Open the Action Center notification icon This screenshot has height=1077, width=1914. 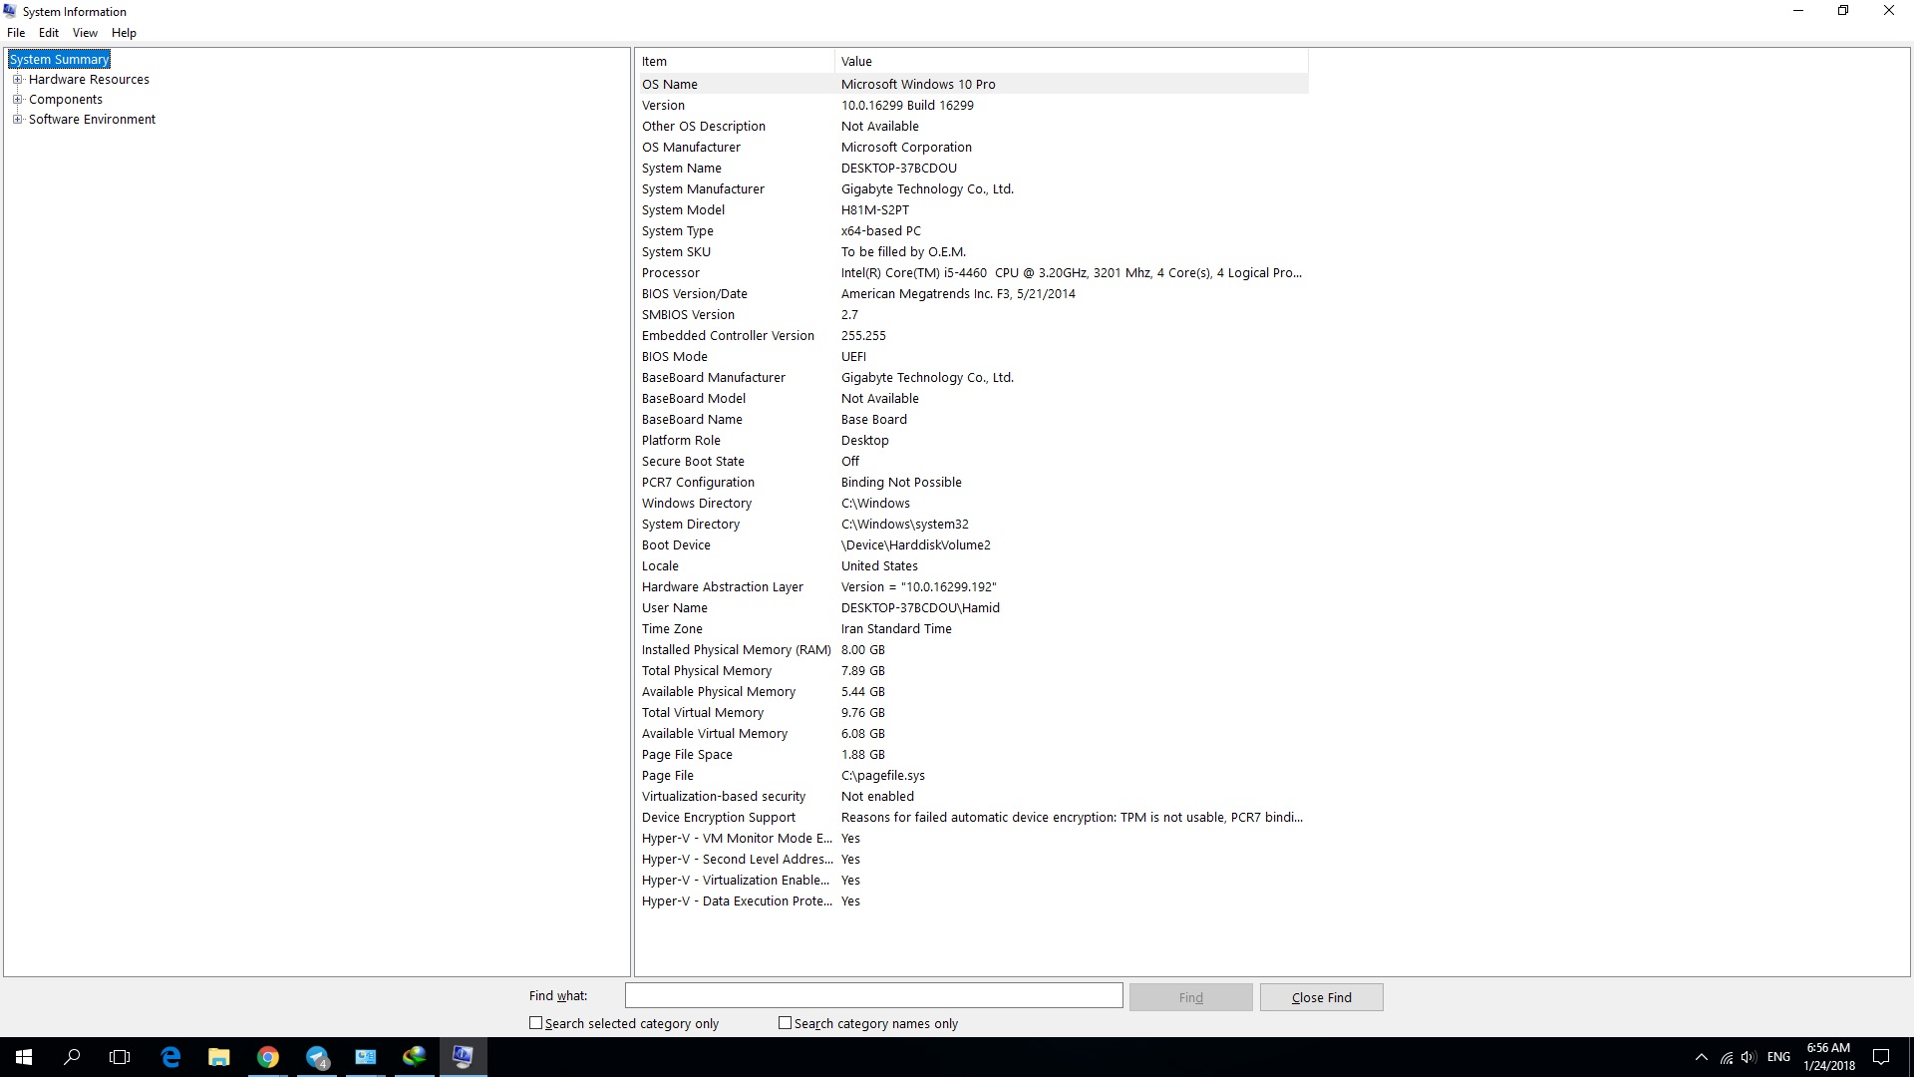click(1881, 1057)
